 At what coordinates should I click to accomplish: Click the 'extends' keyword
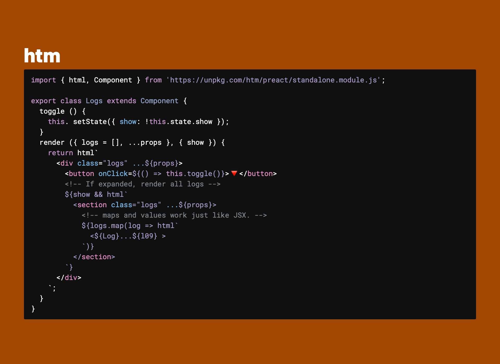pyautogui.click(x=121, y=101)
